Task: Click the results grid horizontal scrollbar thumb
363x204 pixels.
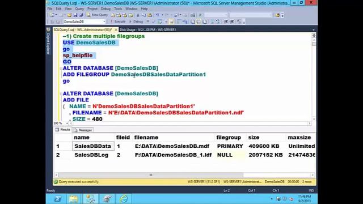Action: pos(151,175)
